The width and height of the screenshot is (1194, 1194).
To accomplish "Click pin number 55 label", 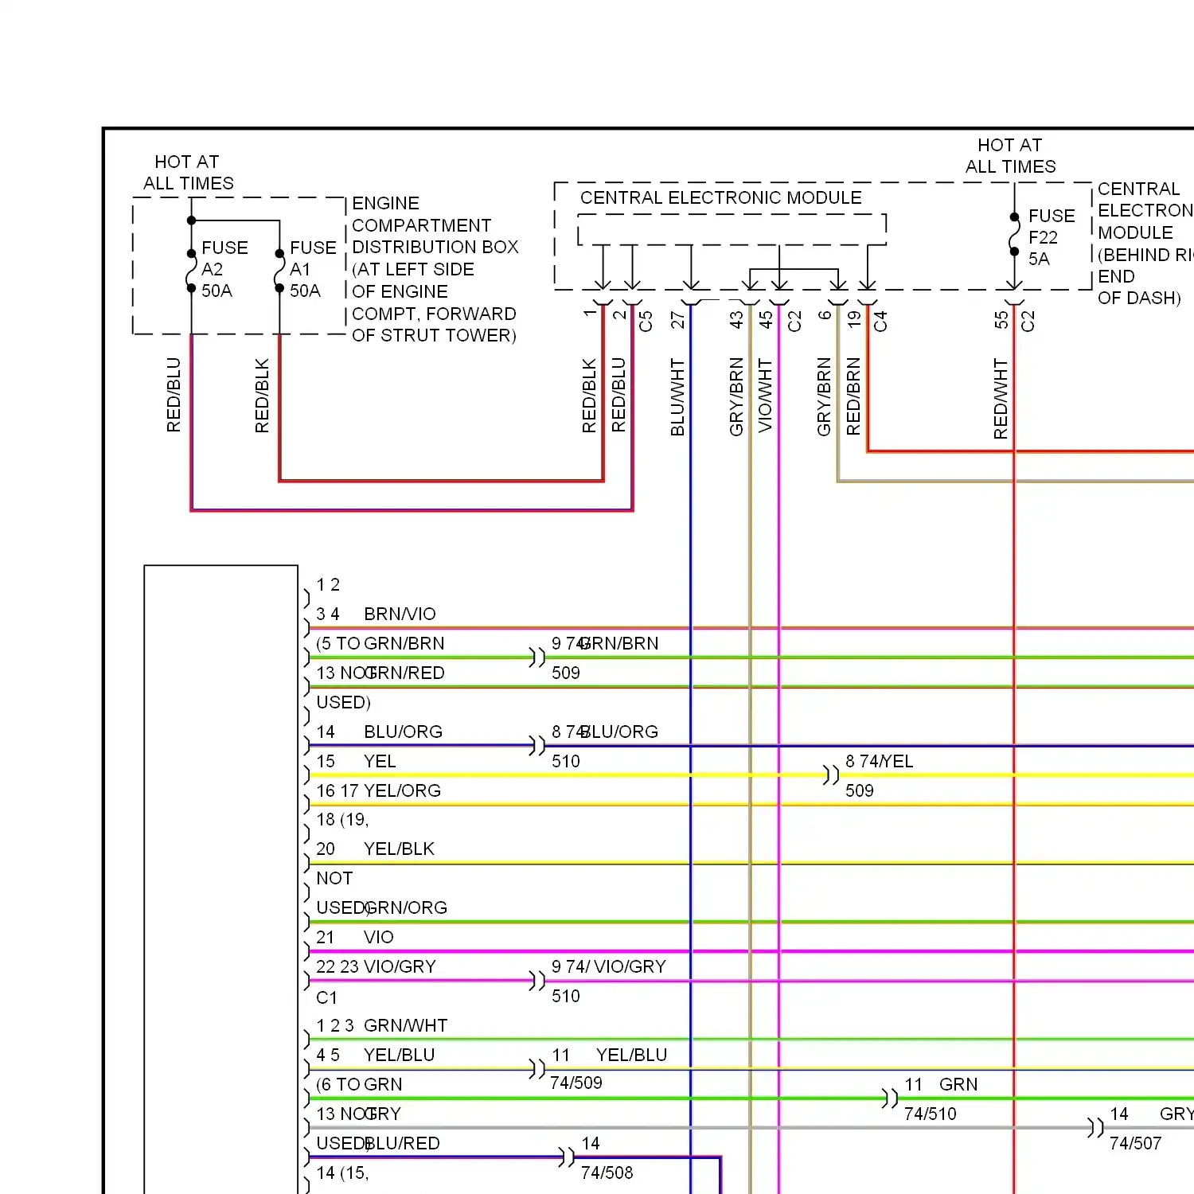I will [x=1001, y=320].
